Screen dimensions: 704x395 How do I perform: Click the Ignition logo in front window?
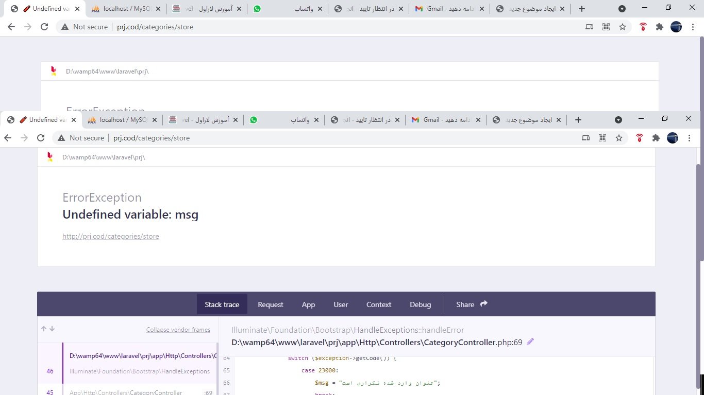[x=50, y=156]
